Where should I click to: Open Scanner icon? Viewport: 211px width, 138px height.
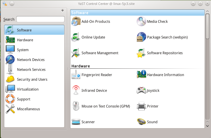click(x=76, y=122)
